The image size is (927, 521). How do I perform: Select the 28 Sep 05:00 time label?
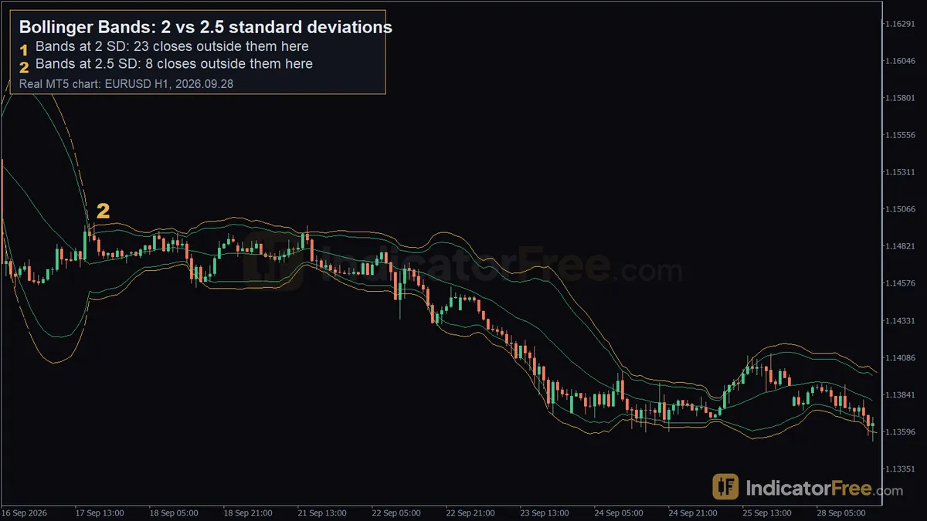[841, 513]
